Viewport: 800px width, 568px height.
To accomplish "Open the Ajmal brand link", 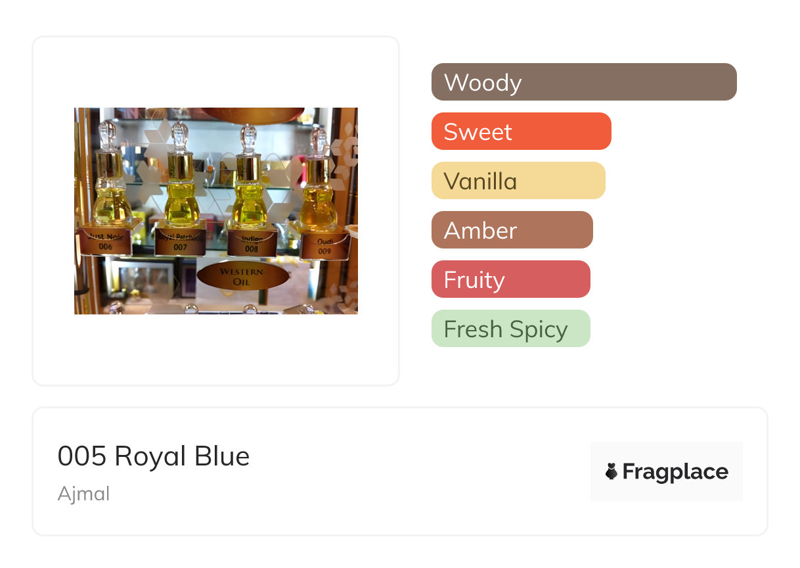I will click(x=83, y=494).
